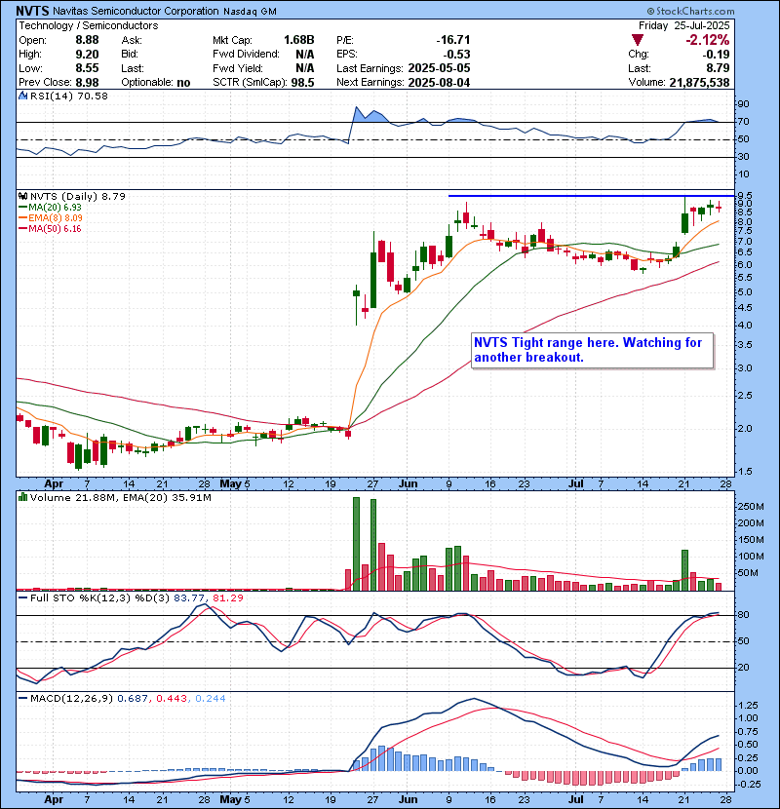
Task: Click the 1.25 MACD axis label
Action: (x=748, y=706)
